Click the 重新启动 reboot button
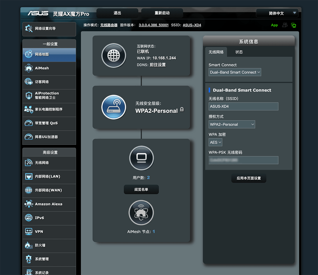Viewport: 318px width, 275px height. 162,13
